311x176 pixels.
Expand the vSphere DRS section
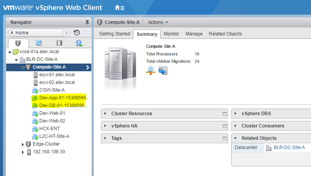(236, 114)
